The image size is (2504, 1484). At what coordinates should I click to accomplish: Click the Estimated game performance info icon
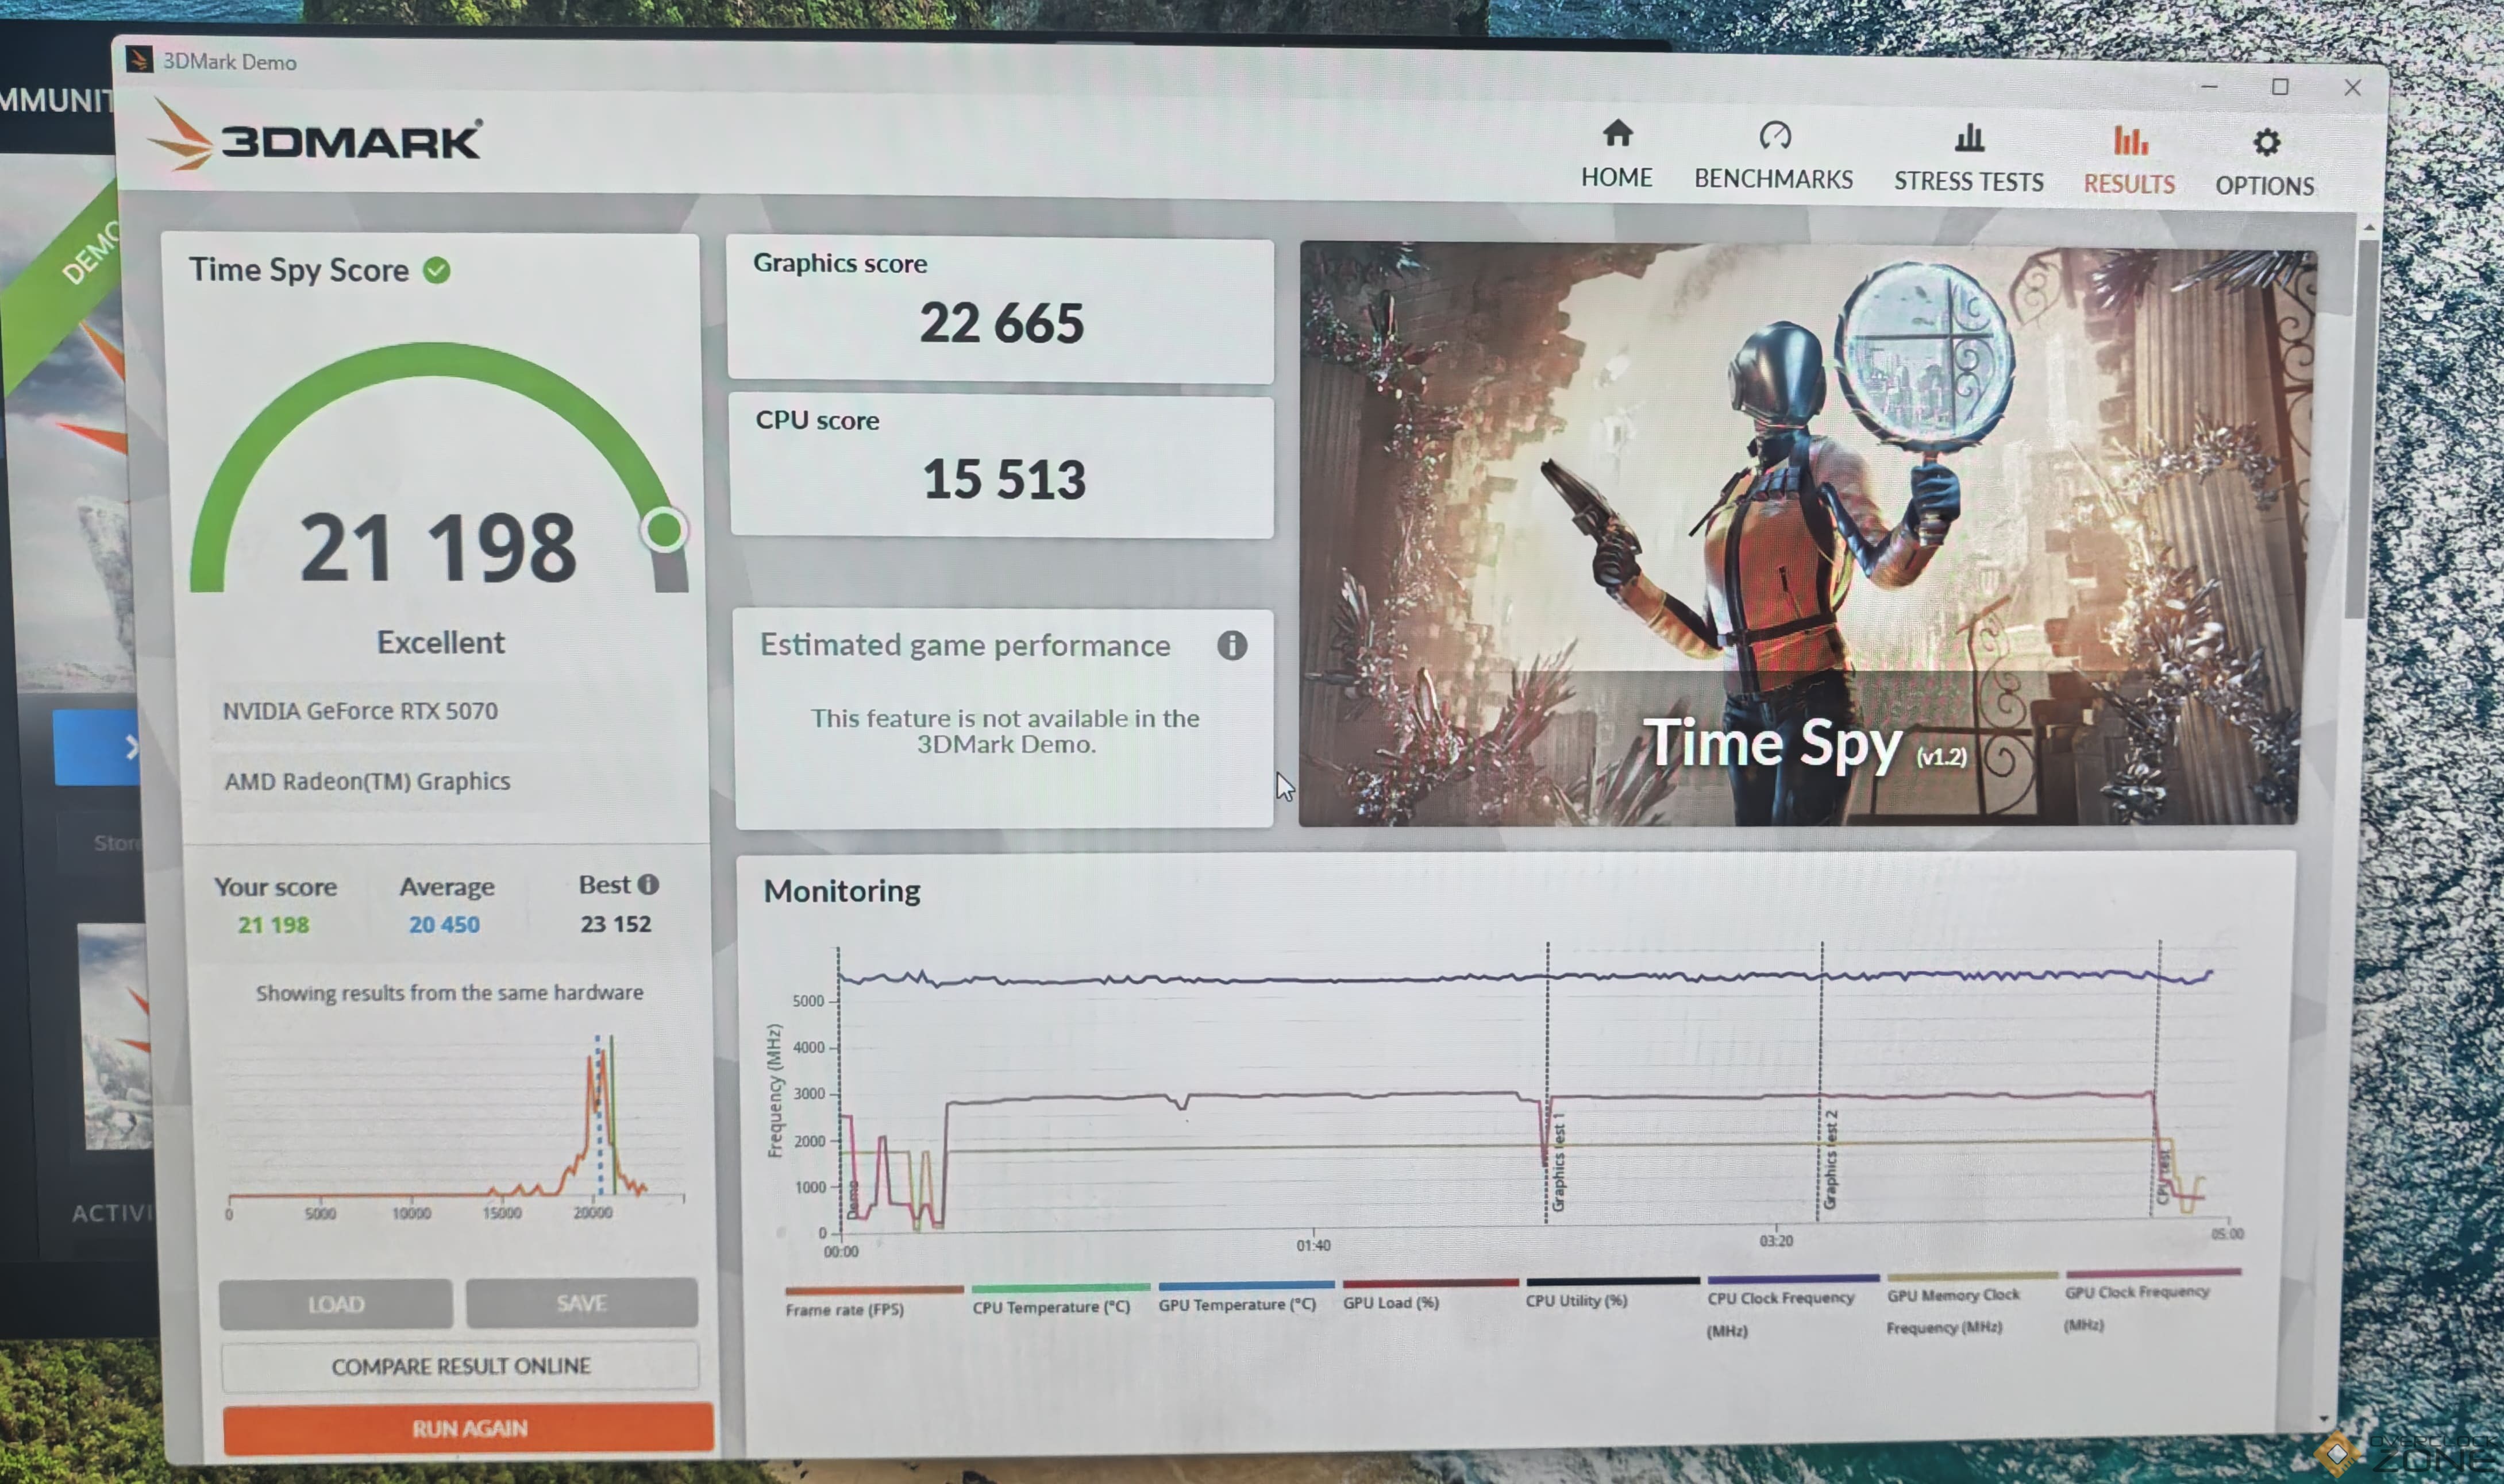click(1231, 646)
